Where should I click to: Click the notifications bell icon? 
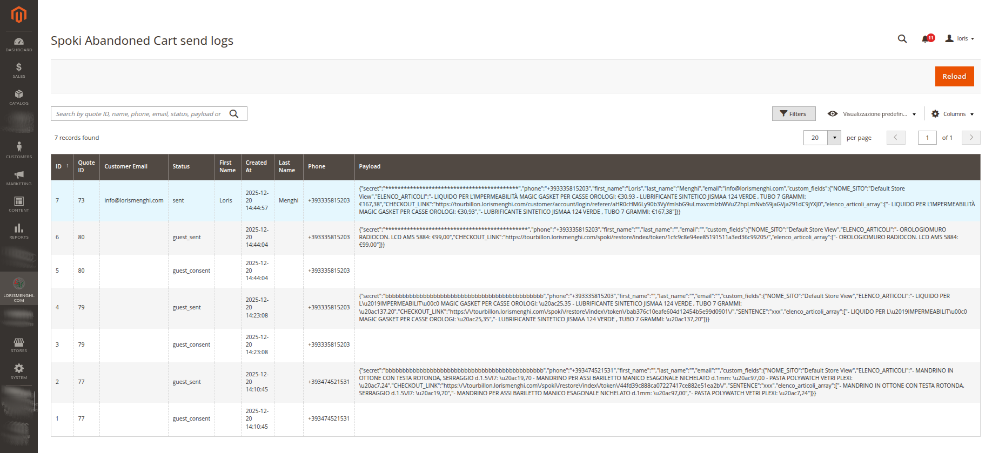pyautogui.click(x=927, y=39)
